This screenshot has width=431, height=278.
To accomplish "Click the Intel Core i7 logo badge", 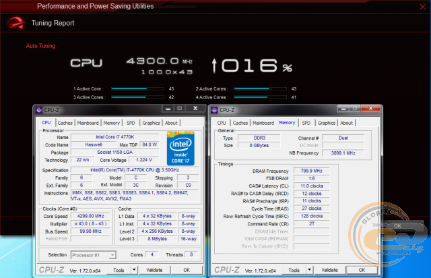I will coord(180,148).
